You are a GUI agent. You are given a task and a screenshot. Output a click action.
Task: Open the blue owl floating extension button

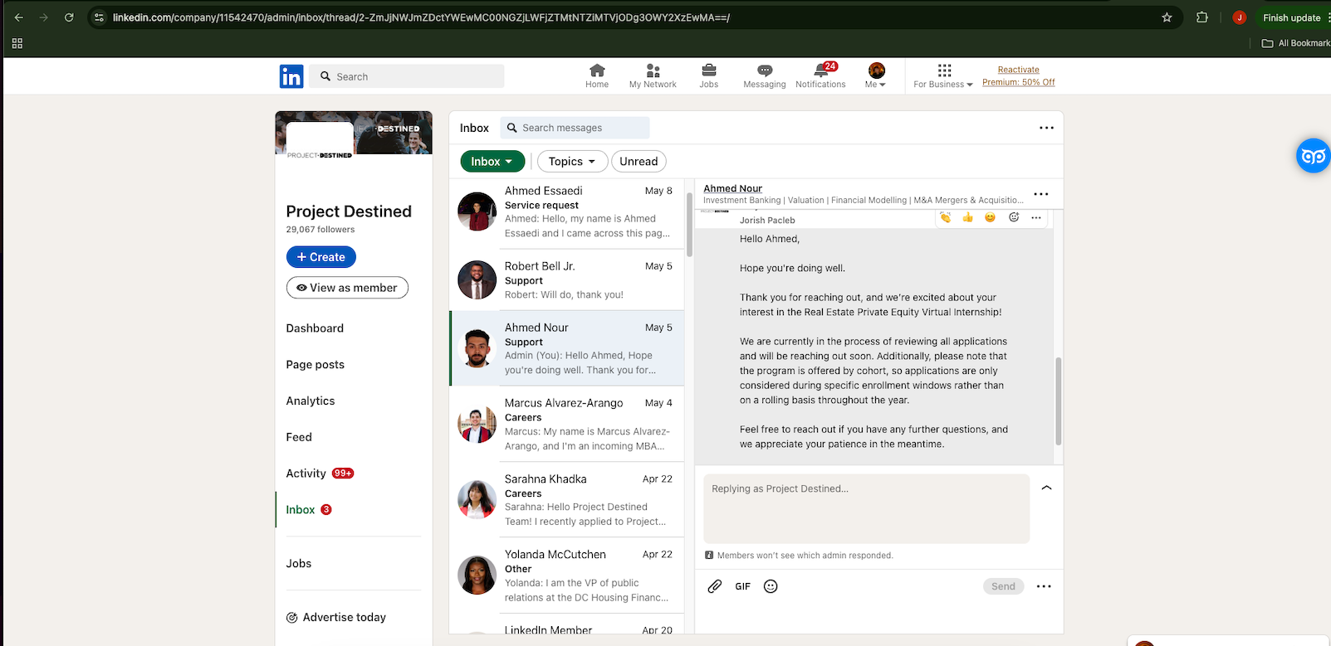(1313, 156)
